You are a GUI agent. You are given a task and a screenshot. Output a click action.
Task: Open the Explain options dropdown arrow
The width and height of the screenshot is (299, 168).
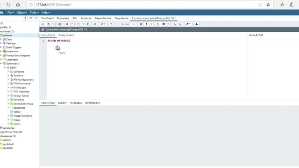point(168,24)
